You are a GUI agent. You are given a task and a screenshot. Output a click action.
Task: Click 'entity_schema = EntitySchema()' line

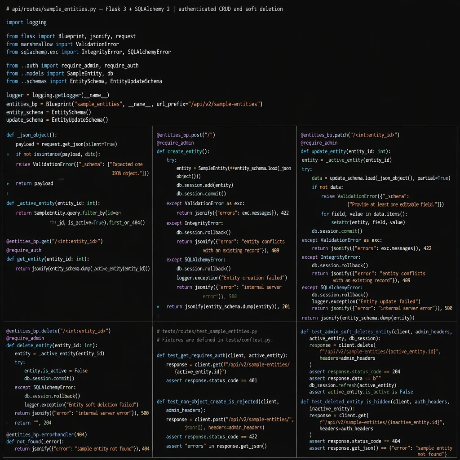click(49, 112)
